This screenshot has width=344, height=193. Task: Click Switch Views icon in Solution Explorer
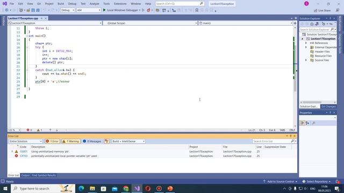pos(317,24)
